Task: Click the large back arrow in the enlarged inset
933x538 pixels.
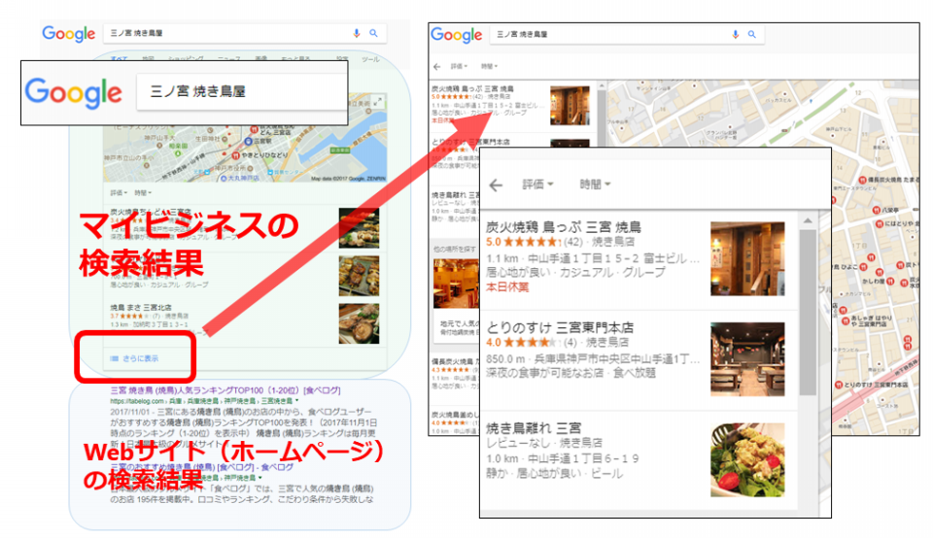Action: click(x=496, y=185)
